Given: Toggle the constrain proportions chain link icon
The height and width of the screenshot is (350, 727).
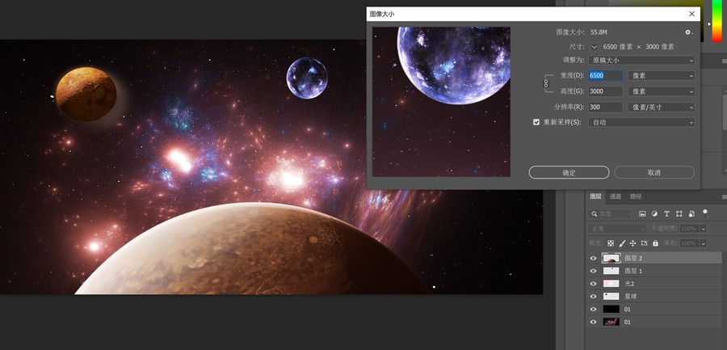Looking at the screenshot, I should pos(546,83).
